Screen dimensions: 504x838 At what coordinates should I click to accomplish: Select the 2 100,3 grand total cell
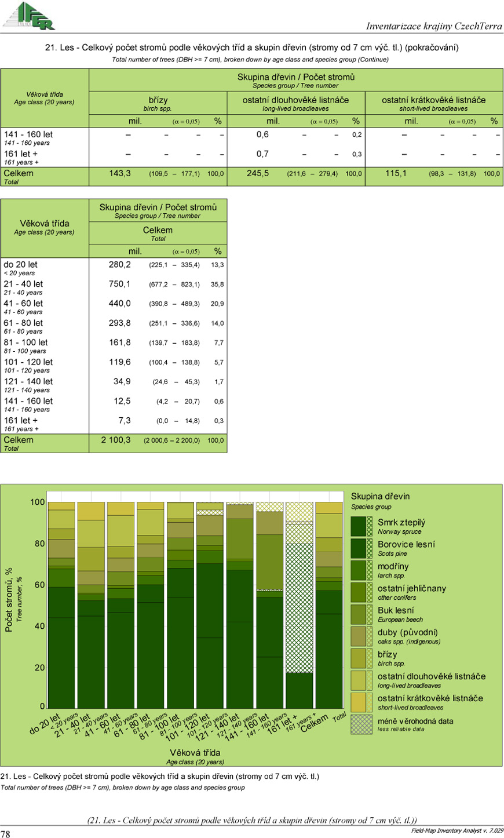116,440
